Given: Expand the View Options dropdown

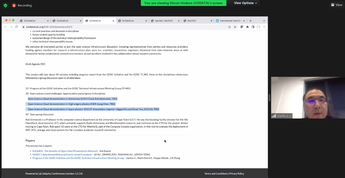Looking at the screenshot, I should [x=245, y=3].
